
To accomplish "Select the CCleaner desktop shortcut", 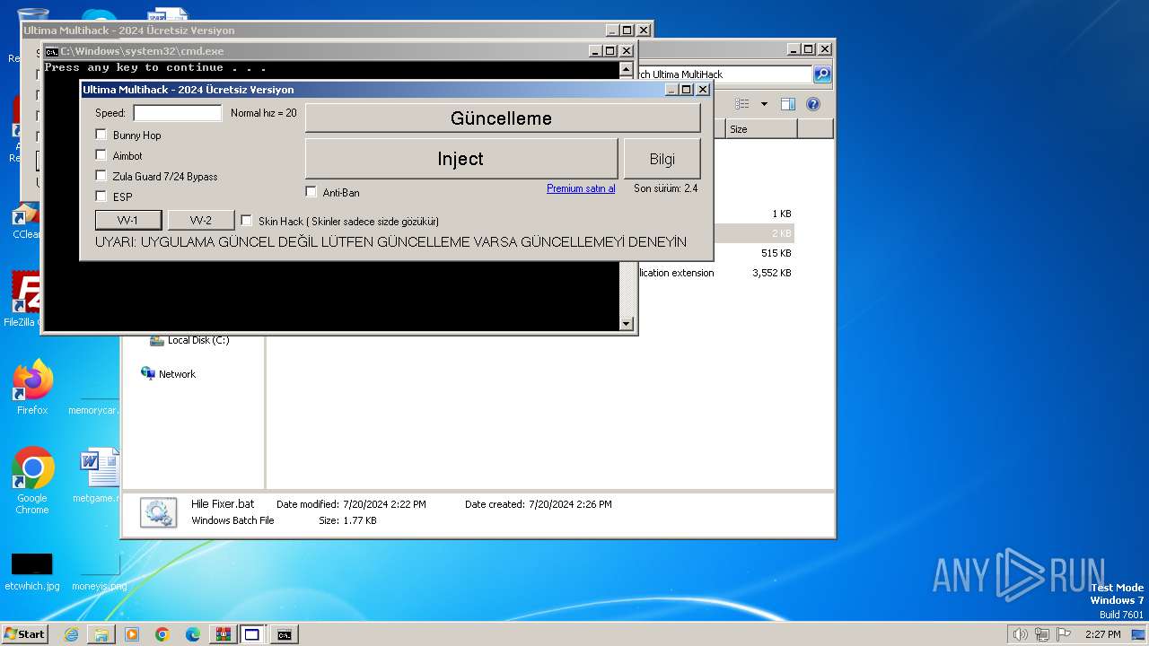I will 26,222.
